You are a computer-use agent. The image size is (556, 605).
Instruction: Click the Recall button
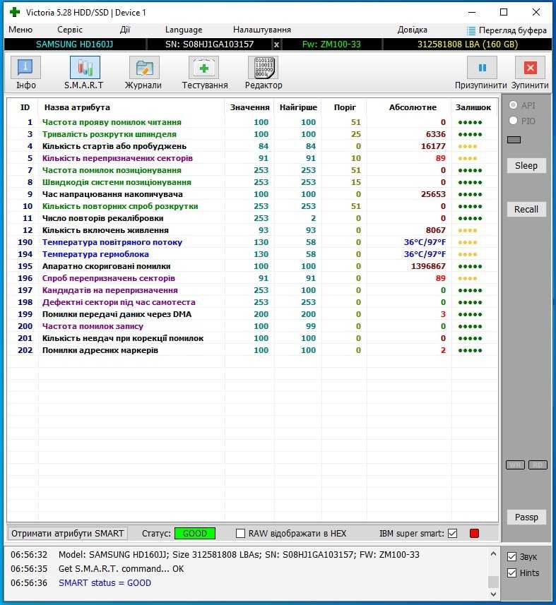(x=526, y=209)
